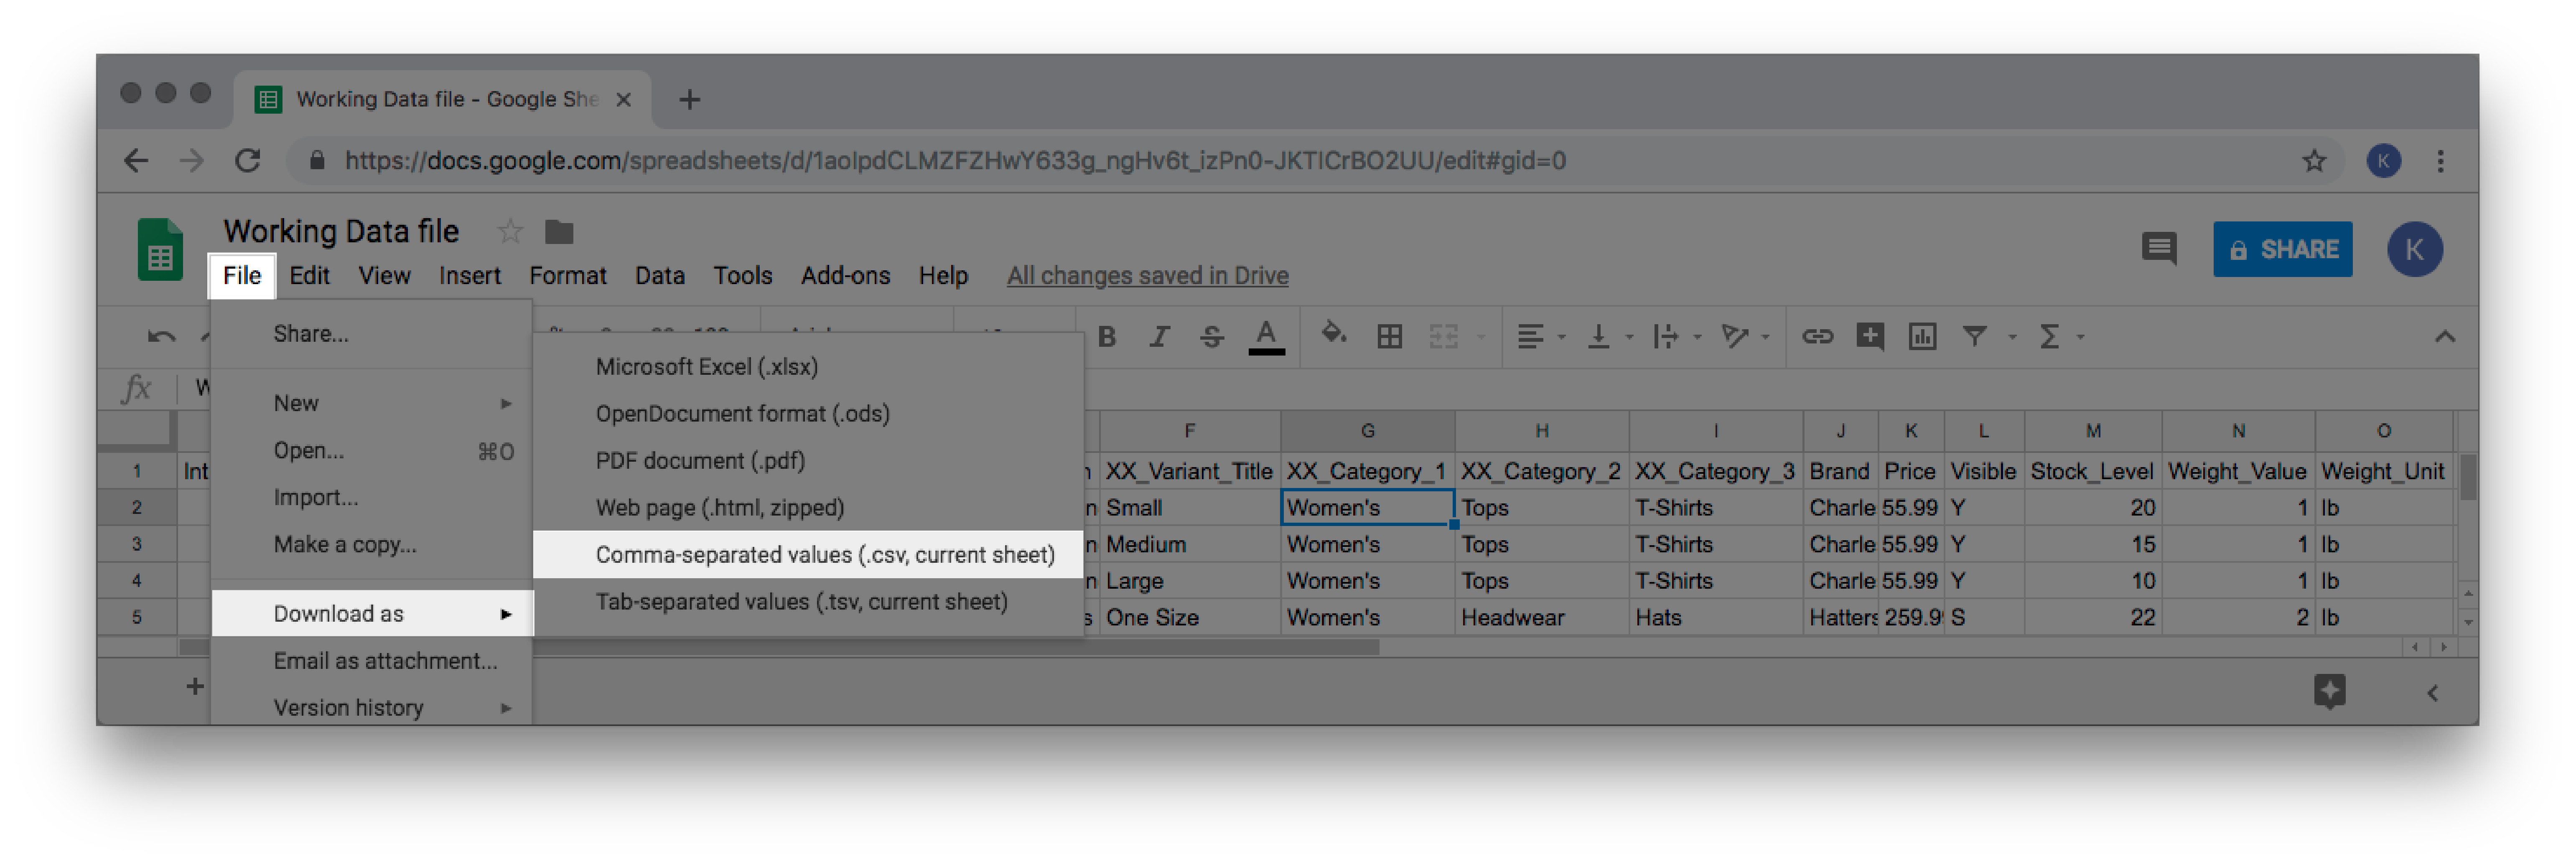
Task: Click the Insert link icon
Action: (1817, 337)
